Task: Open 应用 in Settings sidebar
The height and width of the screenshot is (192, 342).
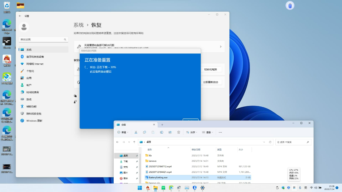Action: click(43, 78)
